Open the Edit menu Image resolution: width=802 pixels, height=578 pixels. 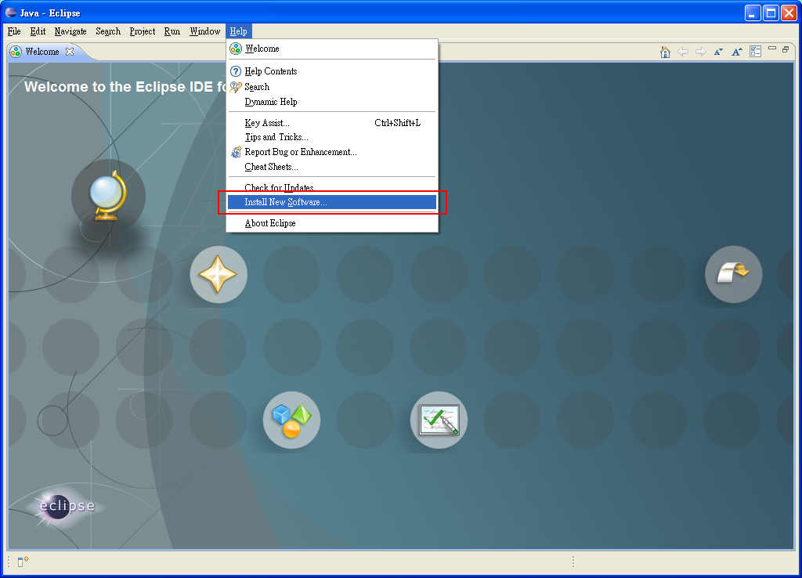pos(38,31)
